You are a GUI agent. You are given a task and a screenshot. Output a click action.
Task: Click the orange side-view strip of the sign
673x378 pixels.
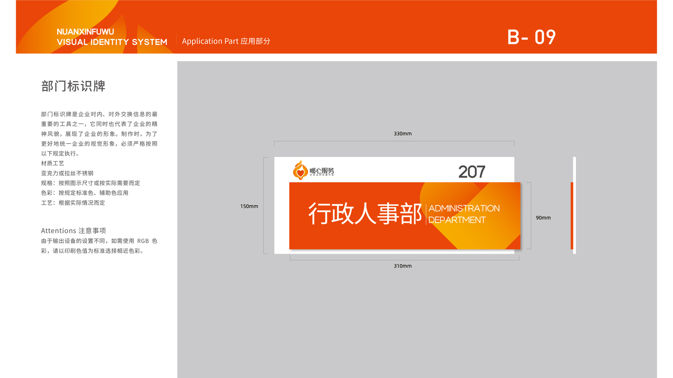572,216
